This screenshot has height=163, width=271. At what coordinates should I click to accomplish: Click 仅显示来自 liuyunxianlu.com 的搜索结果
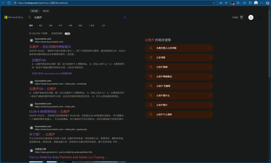click(x=52, y=73)
